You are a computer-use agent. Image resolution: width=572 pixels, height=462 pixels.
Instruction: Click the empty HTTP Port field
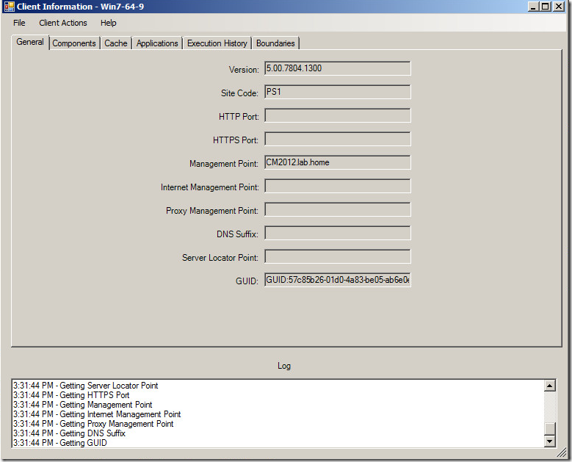[x=338, y=115]
